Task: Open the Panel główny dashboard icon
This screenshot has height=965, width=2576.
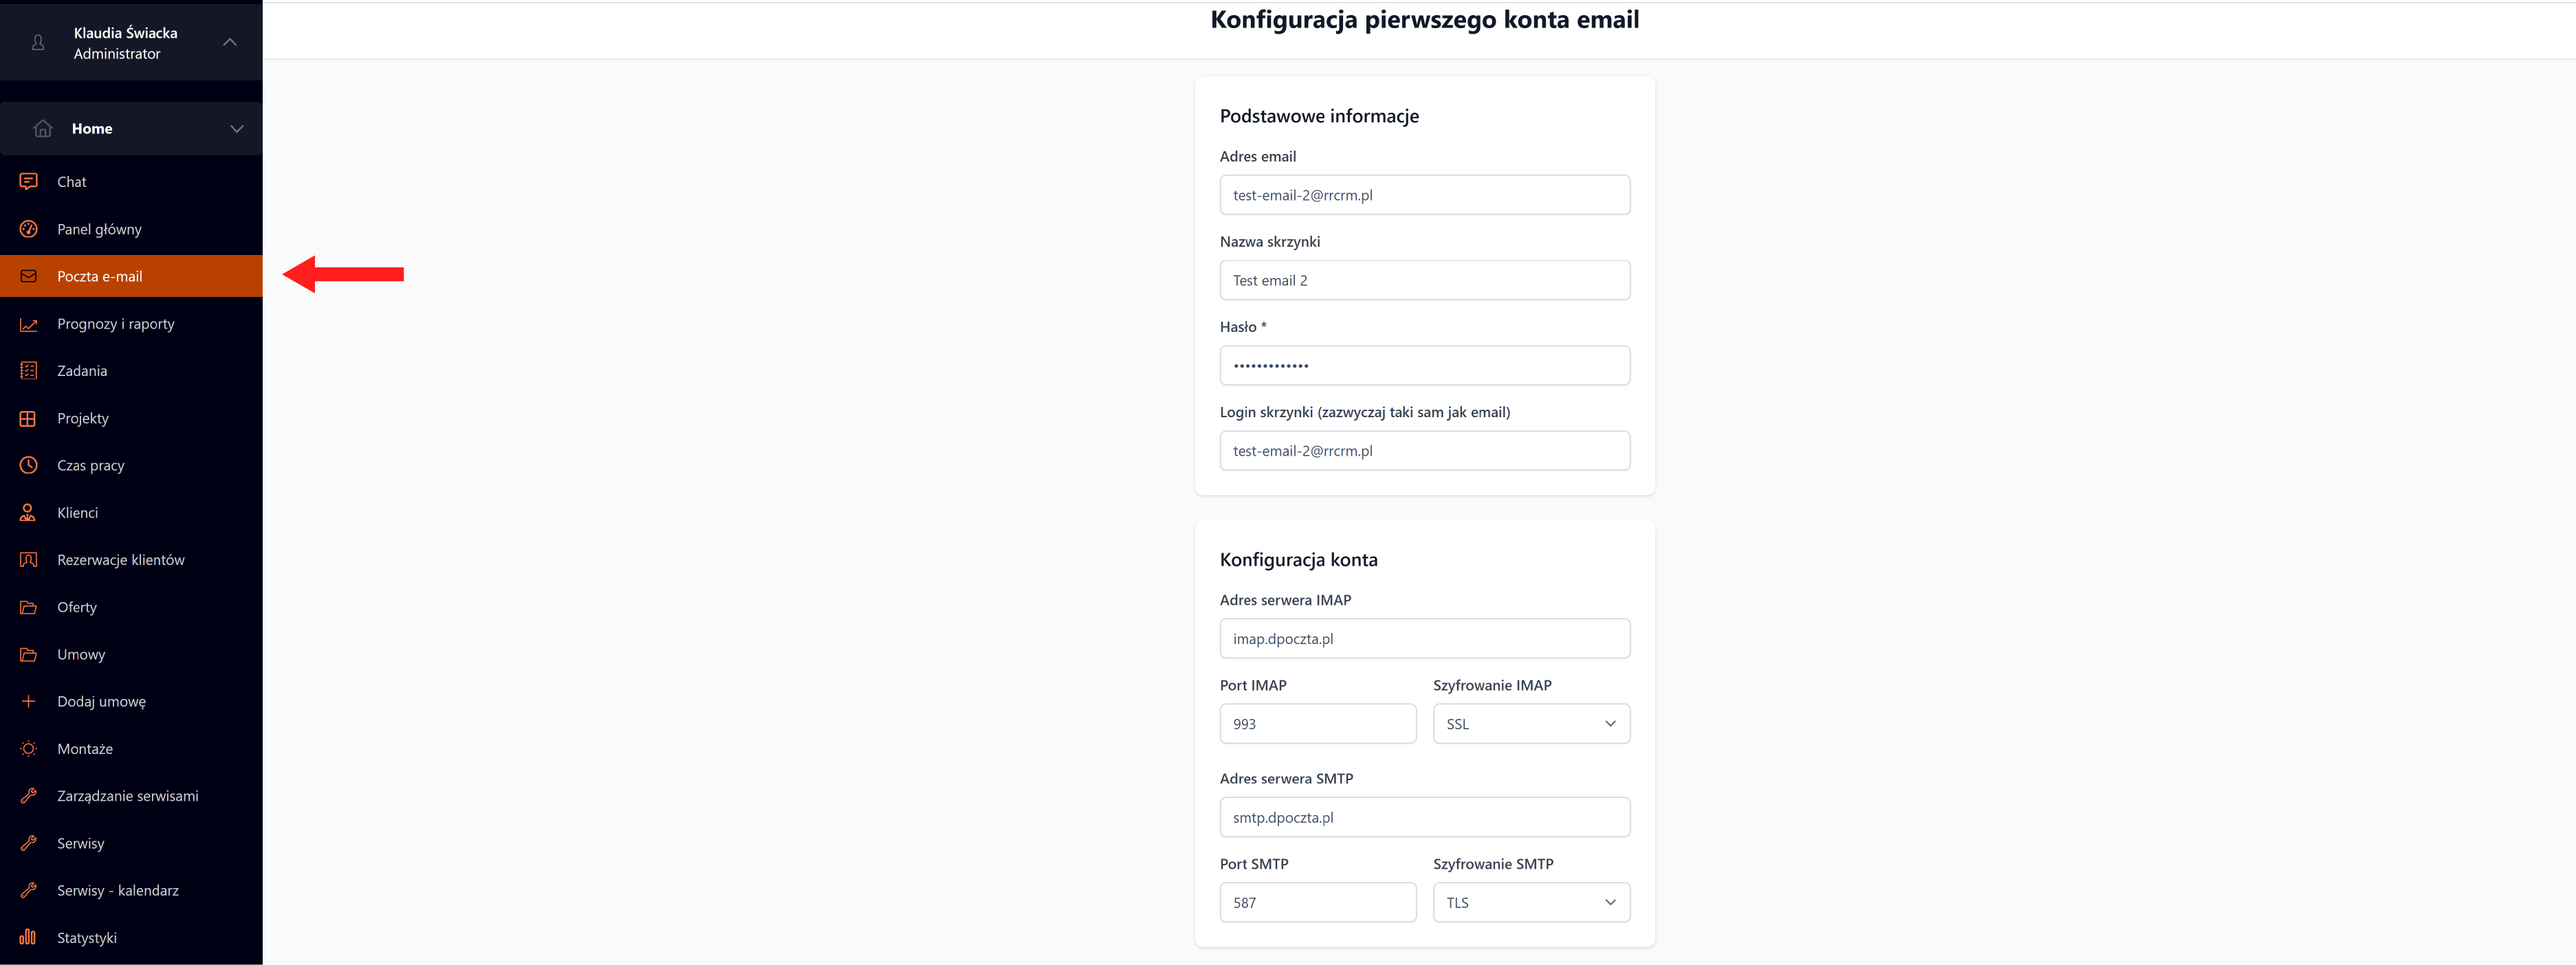Action: point(28,229)
